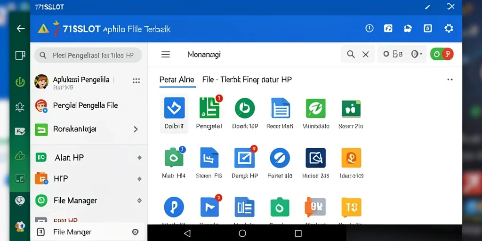Open the green camera icon in bottom row
This screenshot has width=482, height=241.
(x=280, y=207)
